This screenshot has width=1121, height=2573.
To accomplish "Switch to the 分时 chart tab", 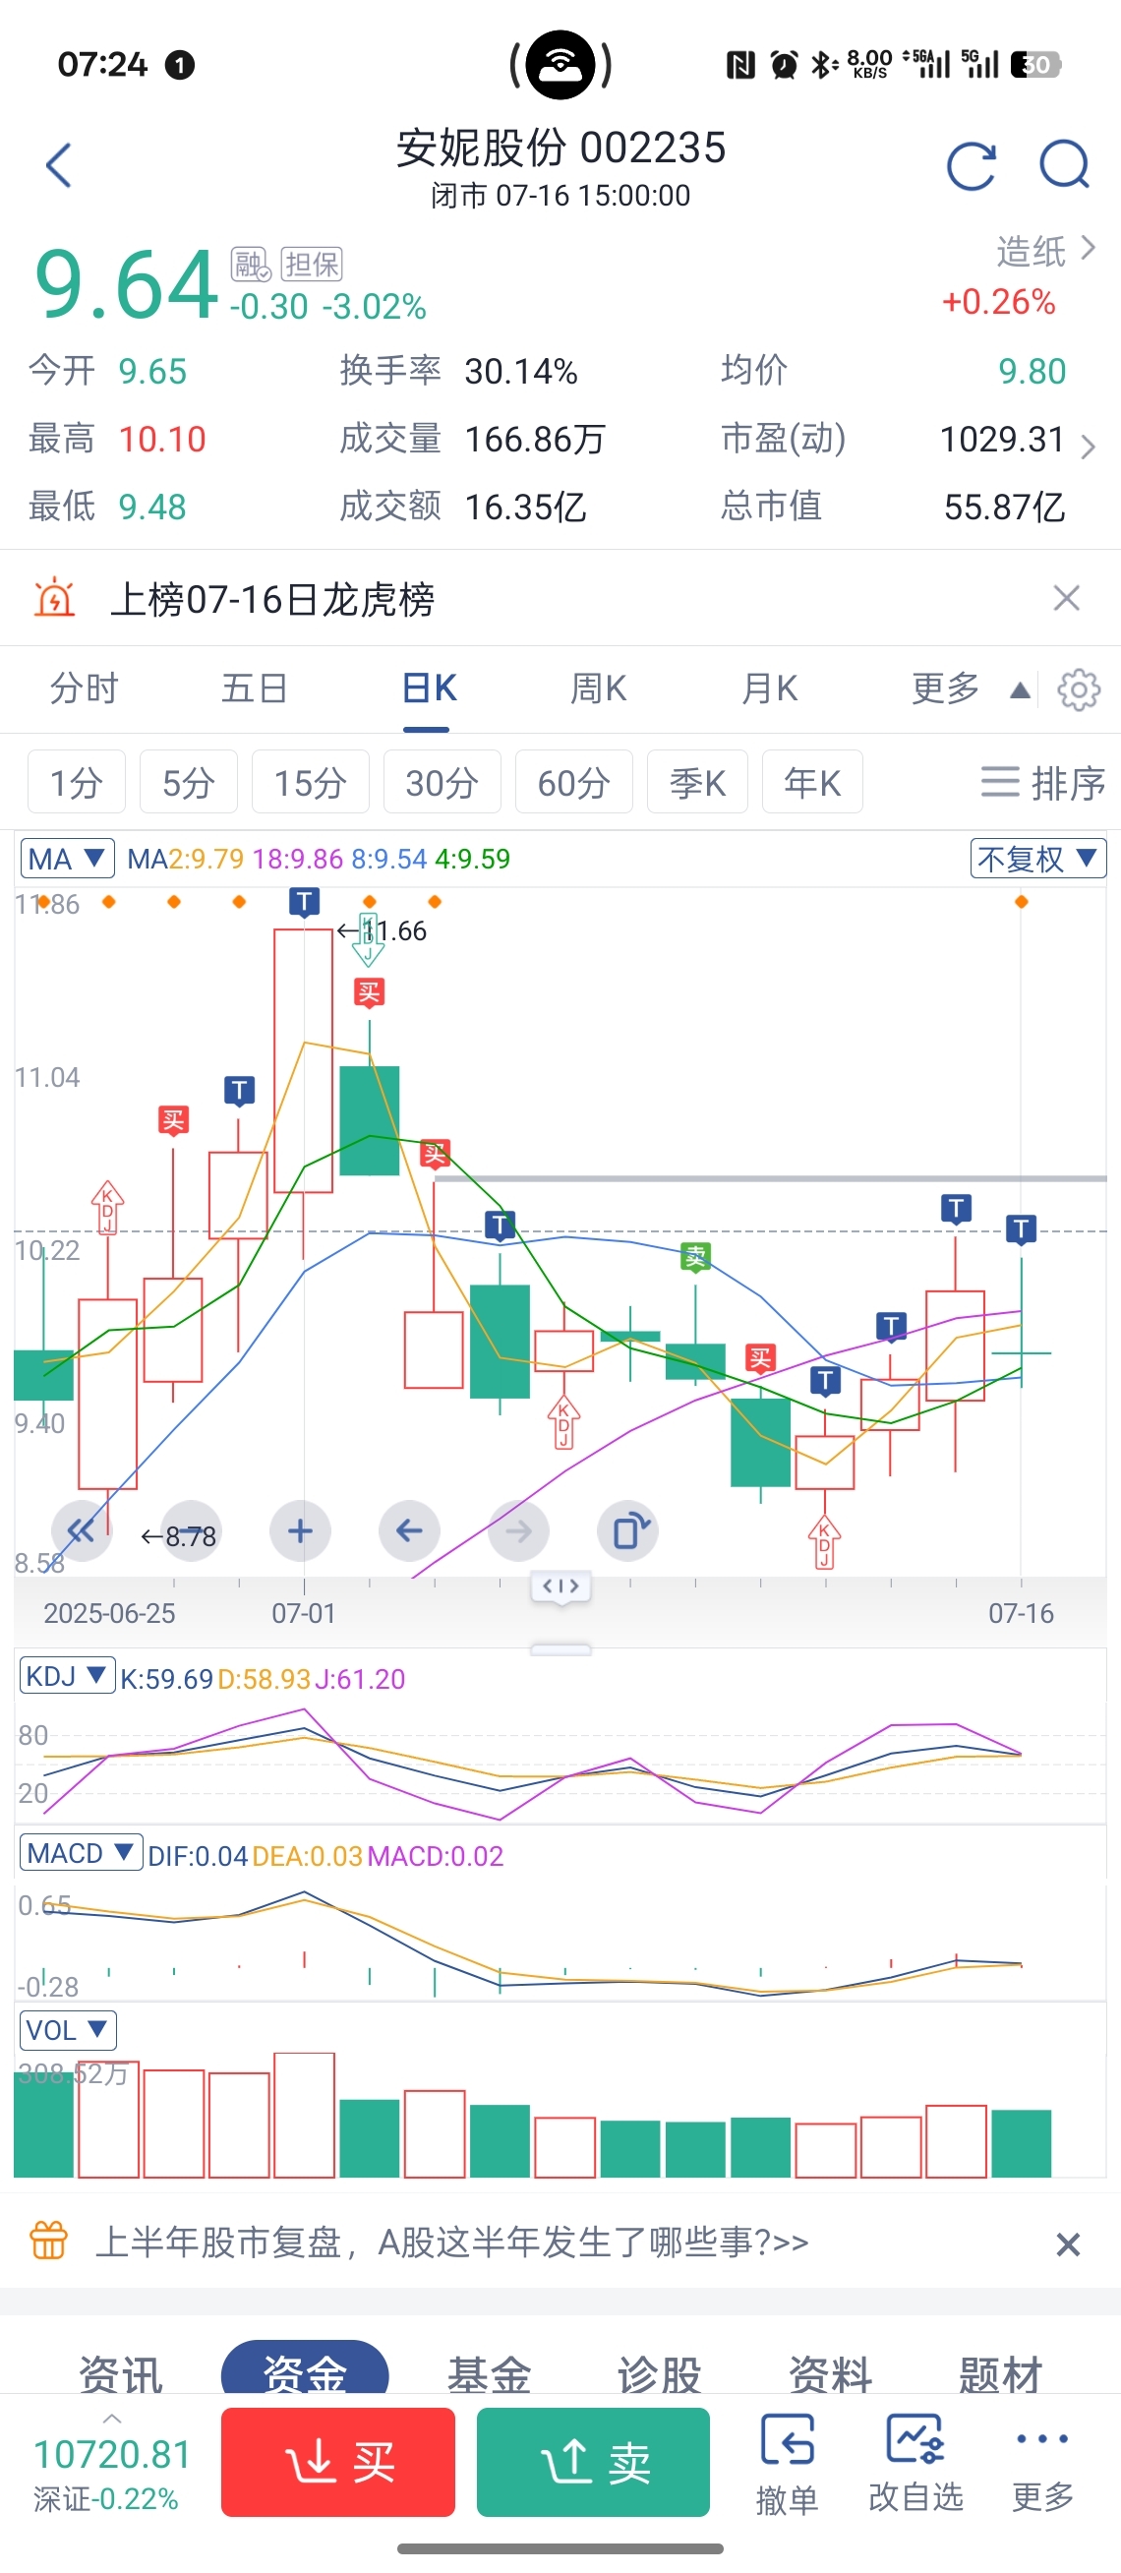I will pyautogui.click(x=84, y=688).
